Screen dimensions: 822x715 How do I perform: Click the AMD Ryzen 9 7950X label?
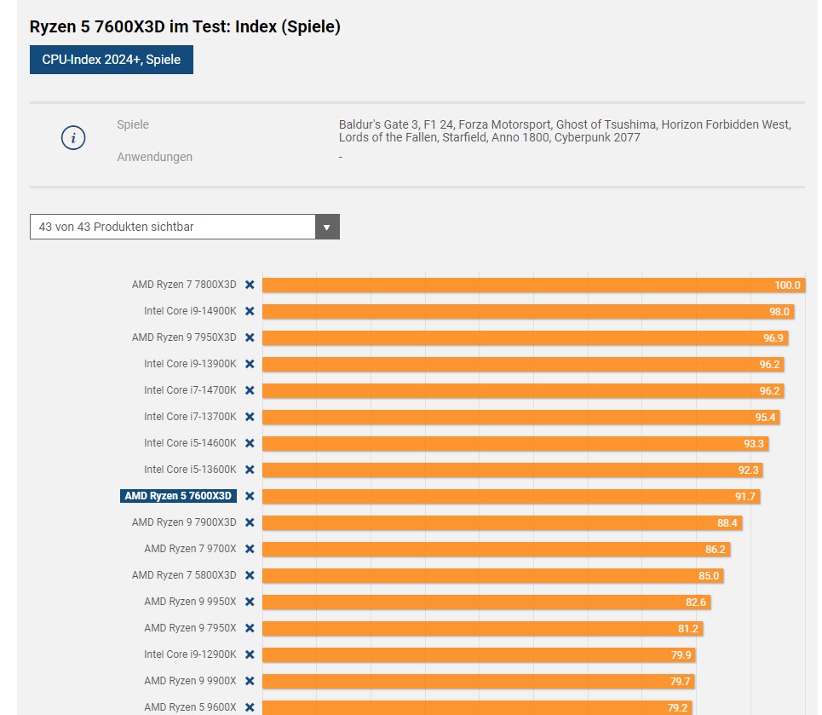click(x=190, y=628)
